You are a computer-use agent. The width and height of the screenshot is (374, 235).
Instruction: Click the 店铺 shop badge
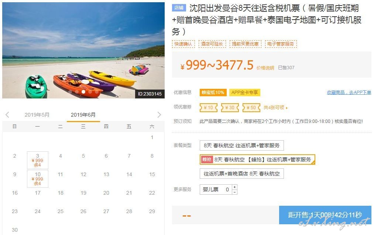point(179,8)
